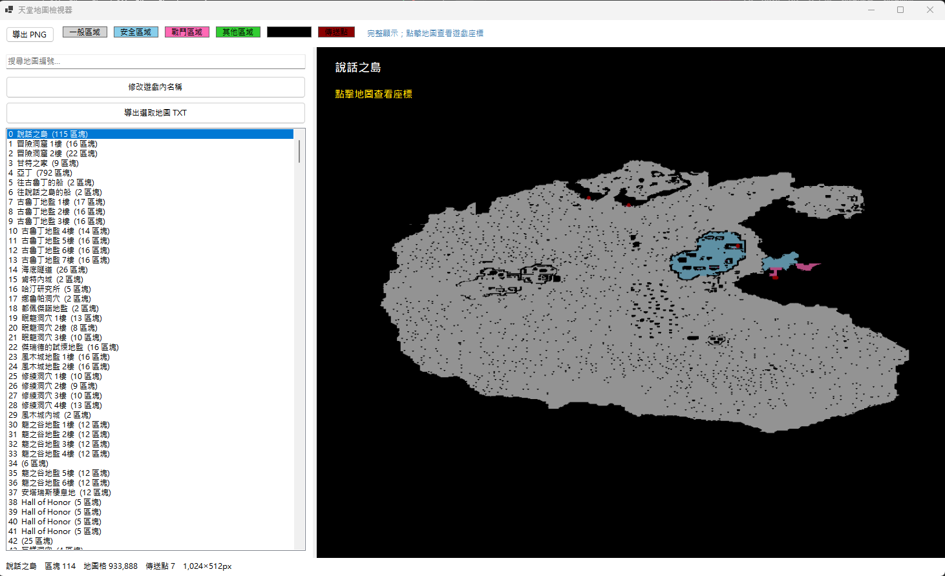Select unnamed map 42 (25 區塊)
Image resolution: width=945 pixels, height=576 pixels.
(150, 540)
